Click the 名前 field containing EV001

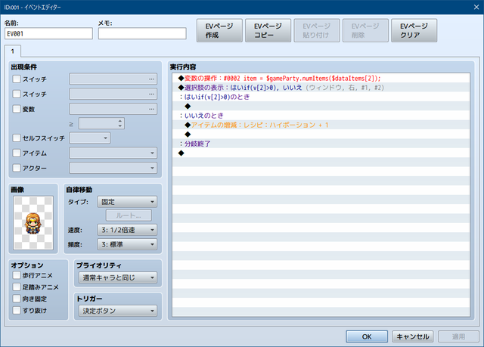pyautogui.click(x=48, y=33)
